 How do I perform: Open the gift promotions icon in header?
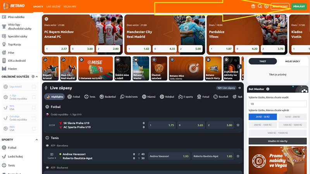click(253, 6)
